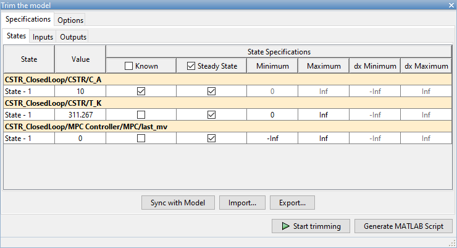
Task: Check Known for the last_mv state
Action: pyautogui.click(x=141, y=139)
